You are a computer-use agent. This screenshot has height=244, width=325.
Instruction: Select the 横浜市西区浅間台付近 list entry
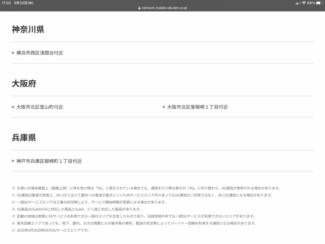click(40, 53)
